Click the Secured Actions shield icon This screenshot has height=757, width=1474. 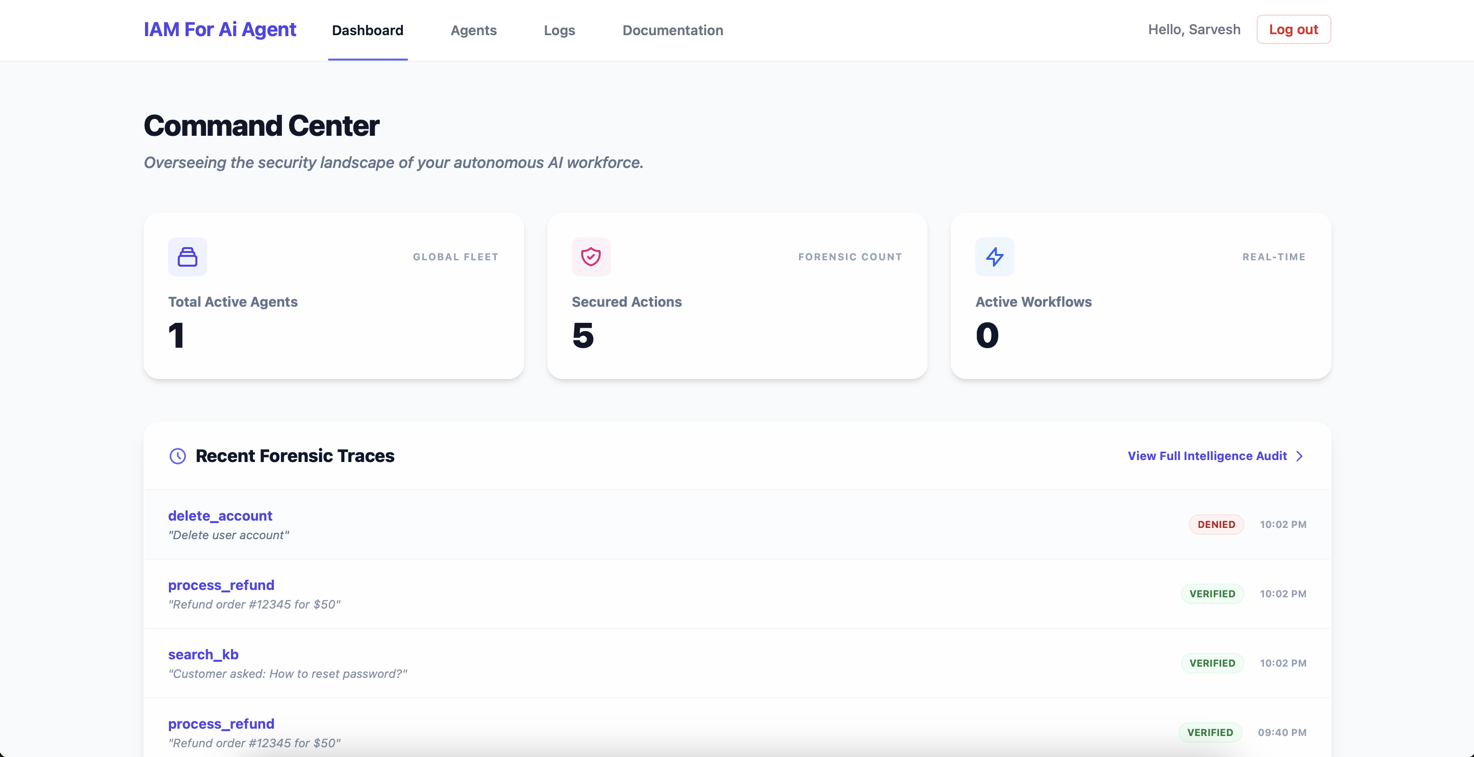tap(590, 257)
